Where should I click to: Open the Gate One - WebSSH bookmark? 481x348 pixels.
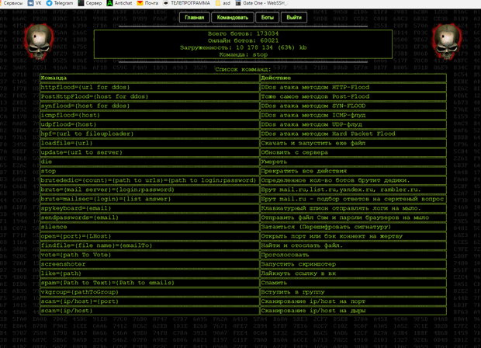coord(261,3)
